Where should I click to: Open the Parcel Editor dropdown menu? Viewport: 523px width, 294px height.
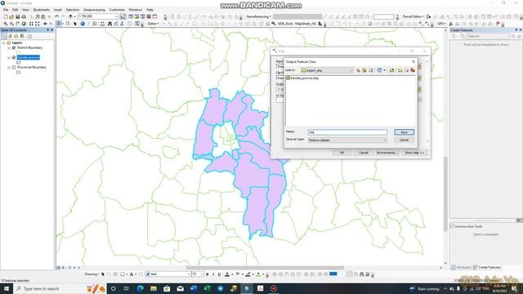pyautogui.click(x=413, y=16)
